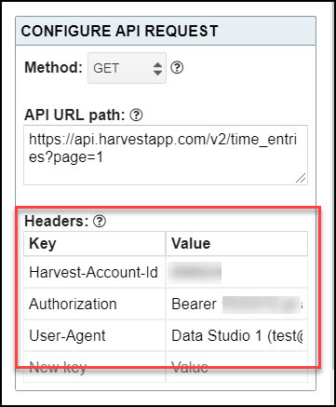Click the Data Studio 1 value cell
The height and width of the screenshot is (407, 336).
[236, 335]
